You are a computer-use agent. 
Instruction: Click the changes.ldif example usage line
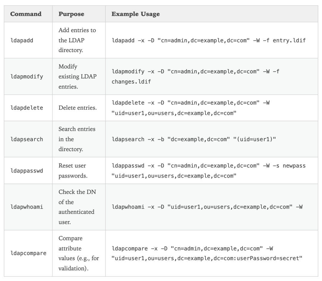point(131,82)
